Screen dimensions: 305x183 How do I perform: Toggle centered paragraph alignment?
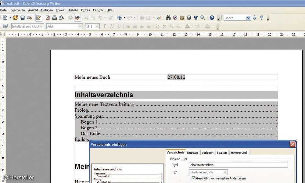click(x=135, y=26)
